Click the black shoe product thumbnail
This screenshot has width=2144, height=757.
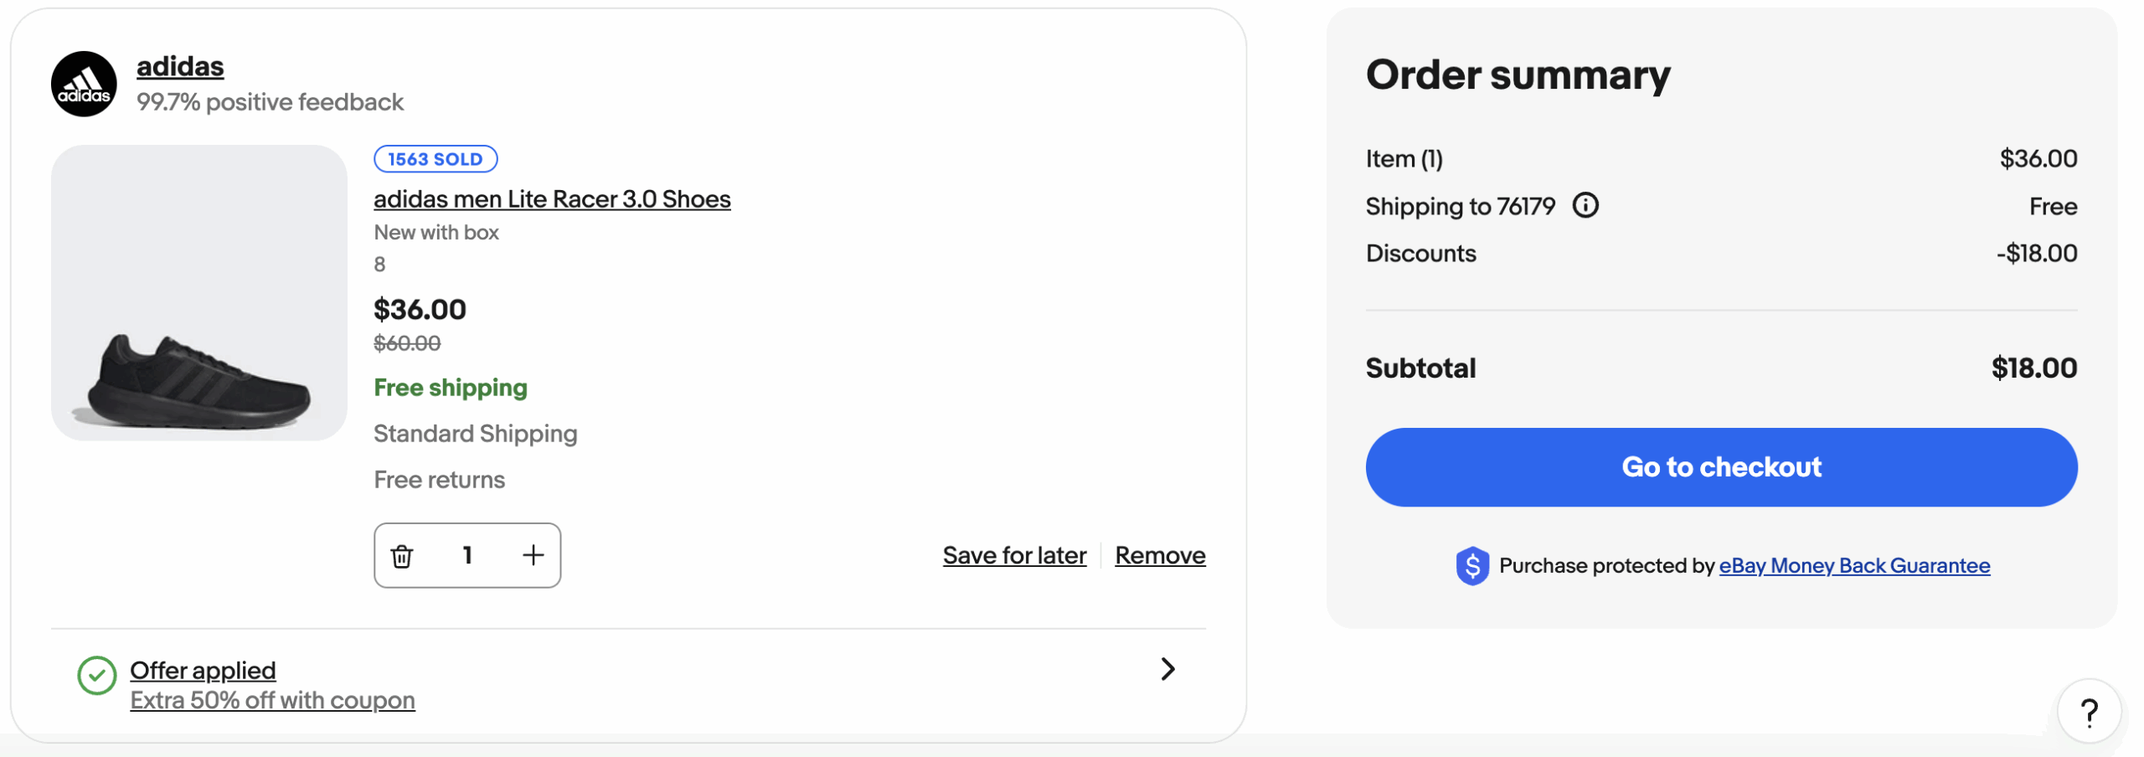(x=199, y=293)
